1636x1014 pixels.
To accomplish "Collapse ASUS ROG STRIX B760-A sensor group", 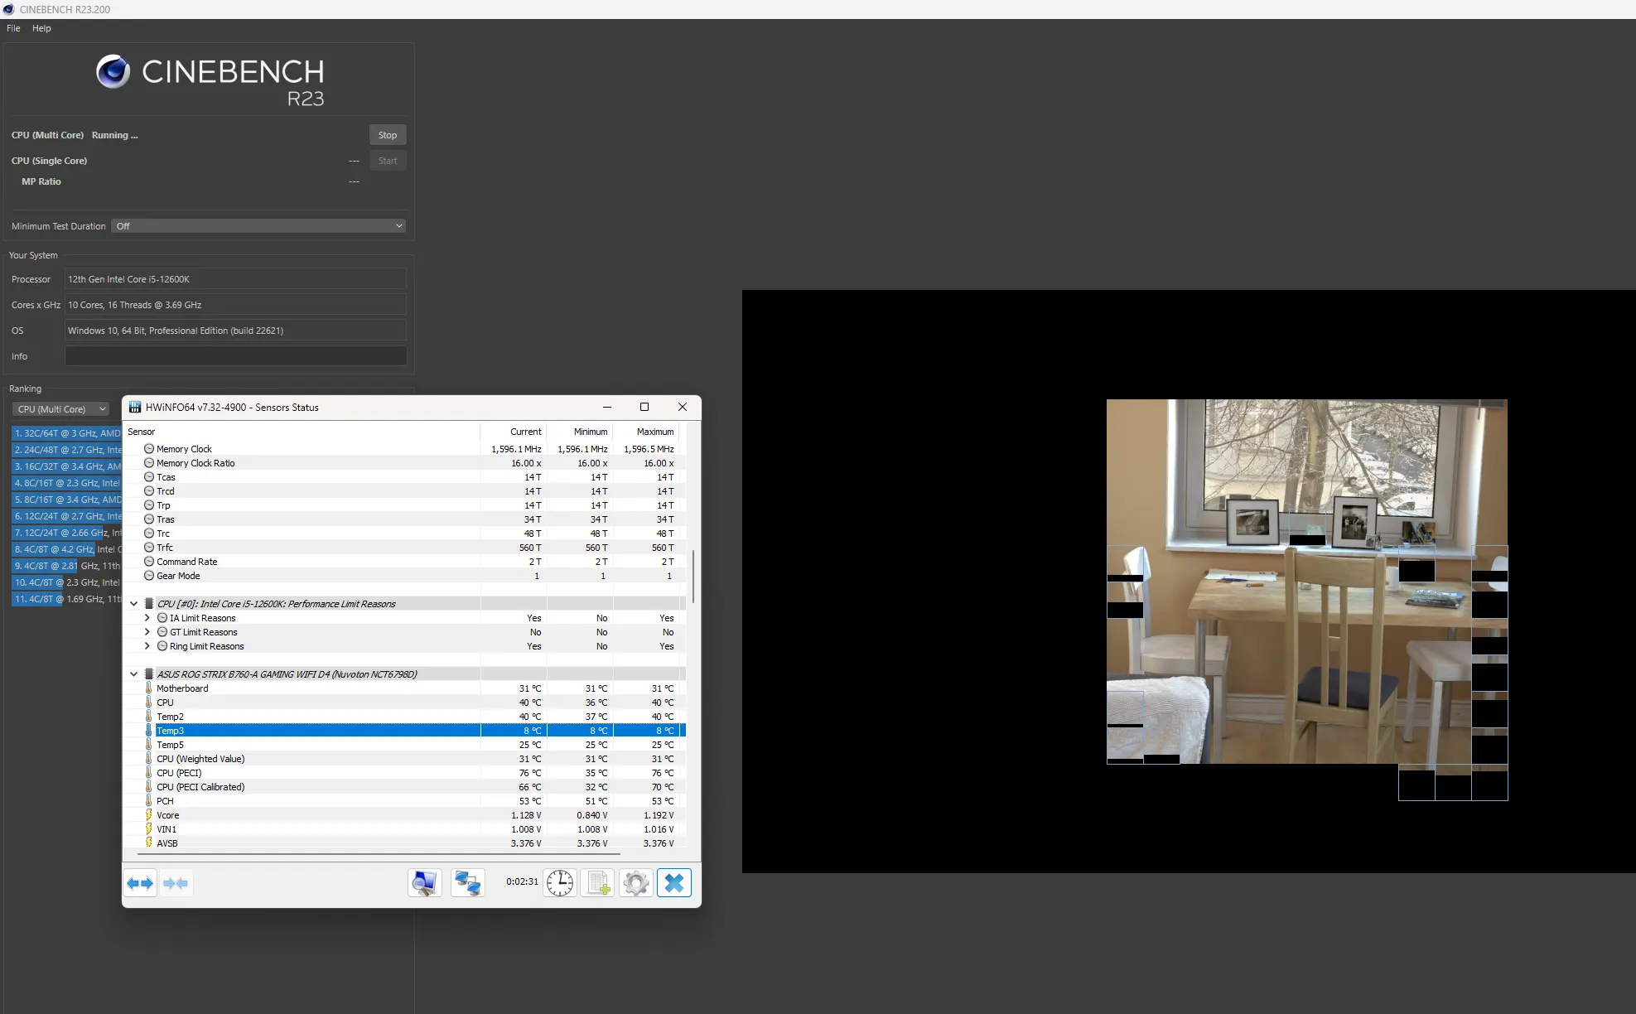I will [x=133, y=674].
